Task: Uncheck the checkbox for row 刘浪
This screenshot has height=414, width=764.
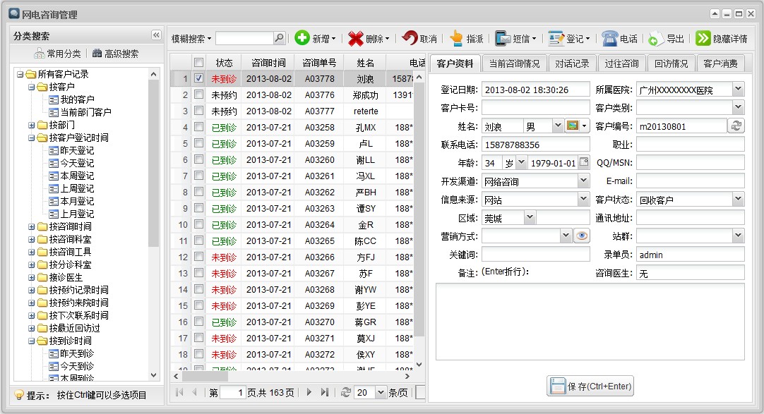Action: click(x=199, y=78)
